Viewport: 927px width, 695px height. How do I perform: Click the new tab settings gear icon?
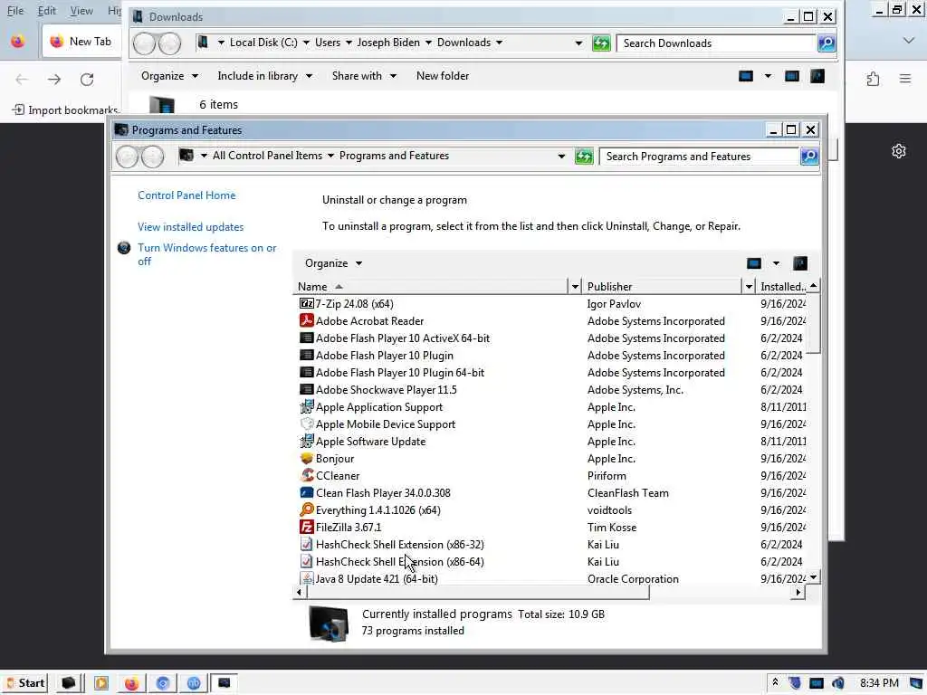[899, 151]
